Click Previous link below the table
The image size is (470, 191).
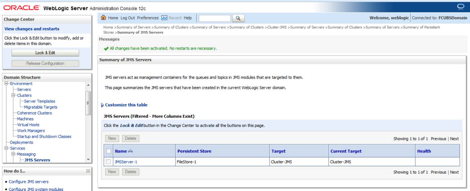(439, 172)
